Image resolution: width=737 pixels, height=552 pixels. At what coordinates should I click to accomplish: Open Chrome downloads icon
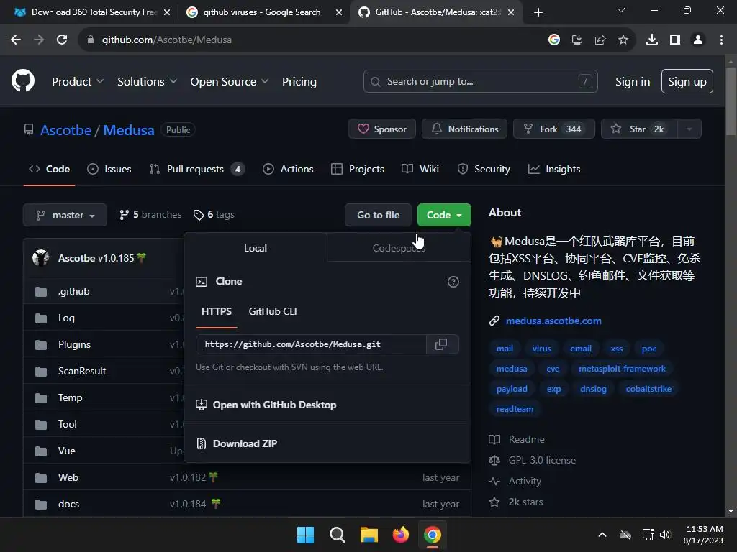[652, 40]
